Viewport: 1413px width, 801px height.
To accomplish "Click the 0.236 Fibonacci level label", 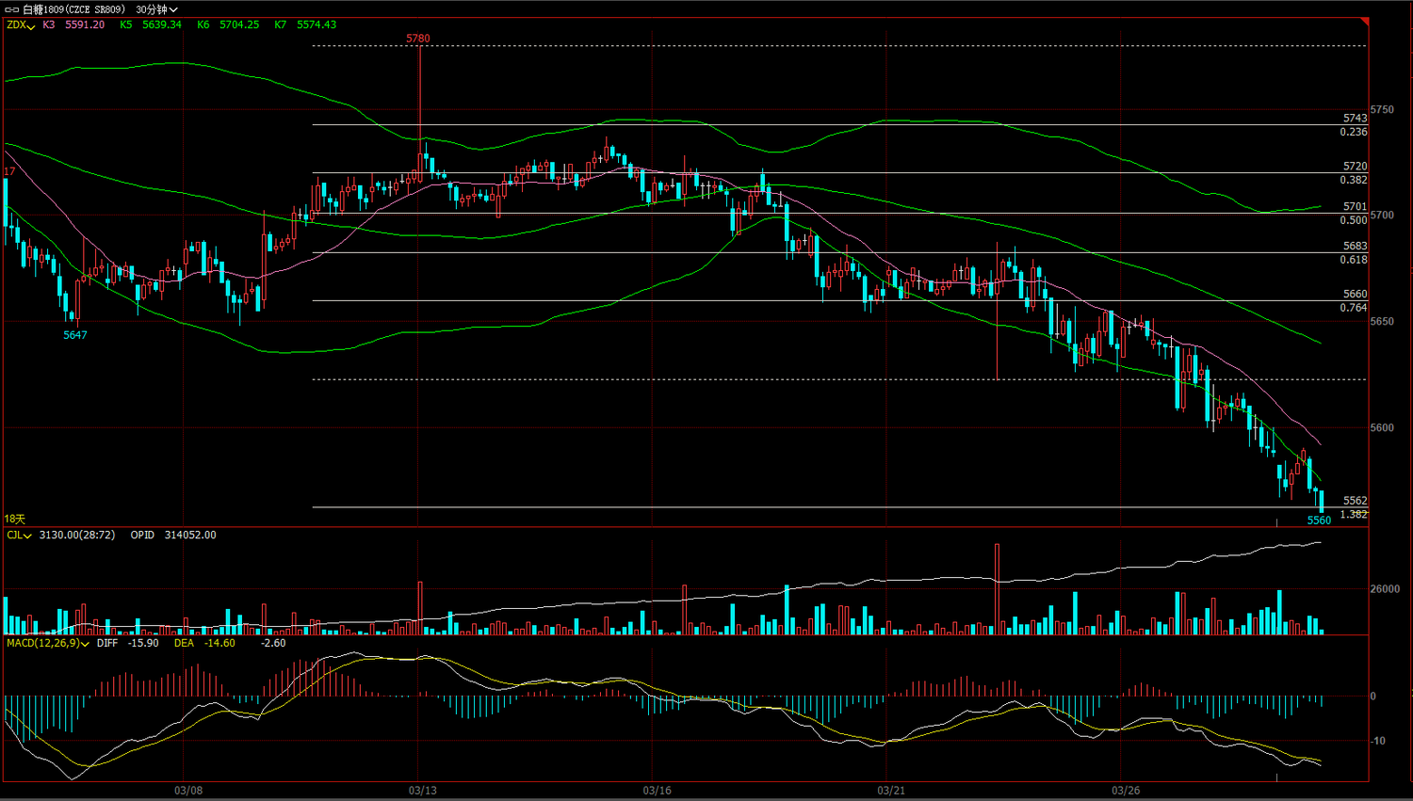I will tap(1354, 132).
